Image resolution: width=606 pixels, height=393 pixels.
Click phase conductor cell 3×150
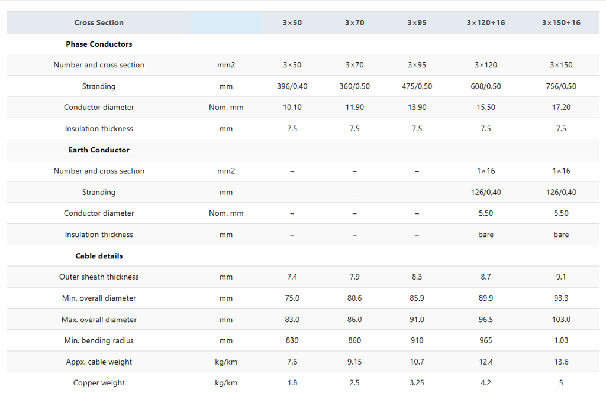[561, 65]
